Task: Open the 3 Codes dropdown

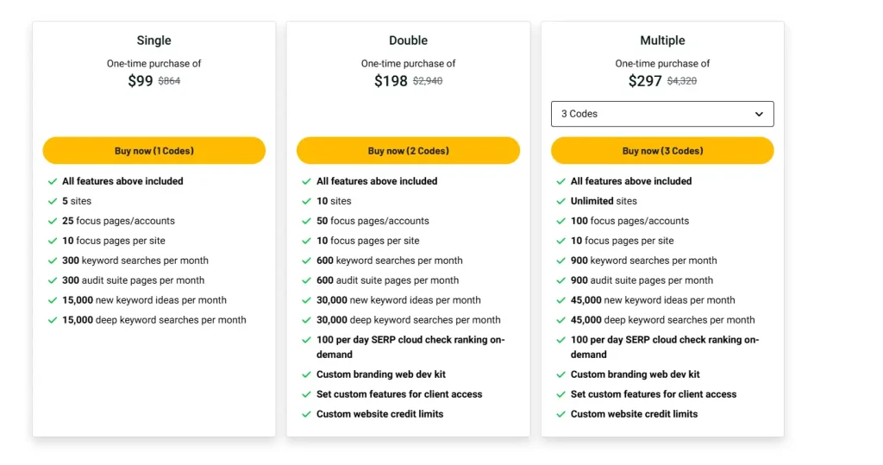Action: [661, 114]
